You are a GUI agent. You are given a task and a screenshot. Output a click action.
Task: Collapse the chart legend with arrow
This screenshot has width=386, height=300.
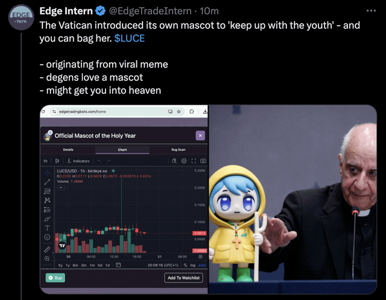tap(61, 187)
